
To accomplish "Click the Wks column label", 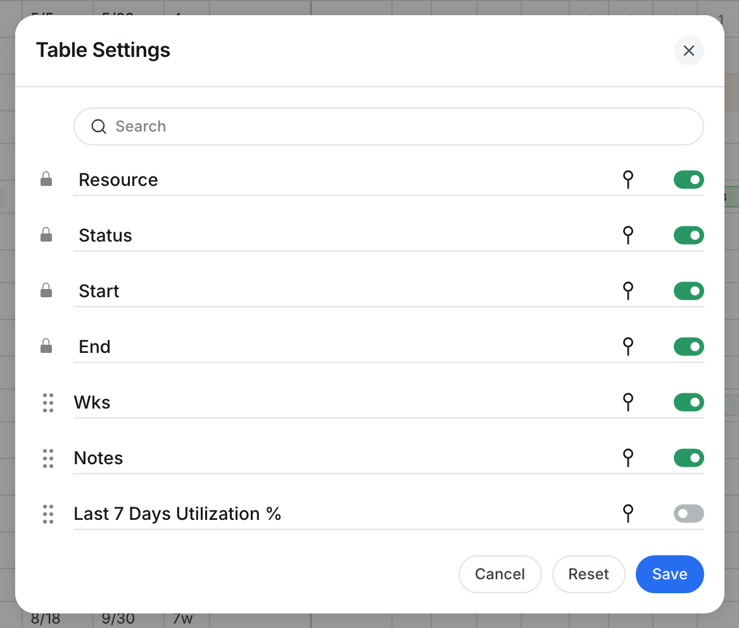I will (92, 402).
